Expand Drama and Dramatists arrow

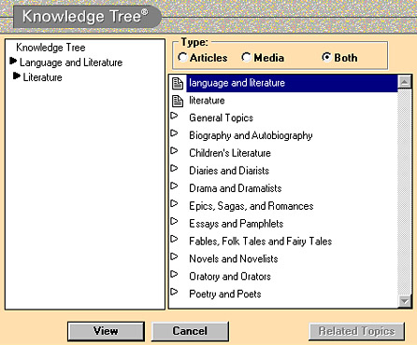click(174, 186)
